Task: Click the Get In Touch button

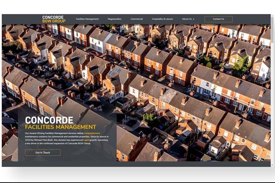Action: point(43,153)
